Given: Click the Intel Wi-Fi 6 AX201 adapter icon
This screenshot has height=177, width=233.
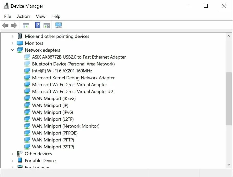Looking at the screenshot, I should [x=27, y=71].
